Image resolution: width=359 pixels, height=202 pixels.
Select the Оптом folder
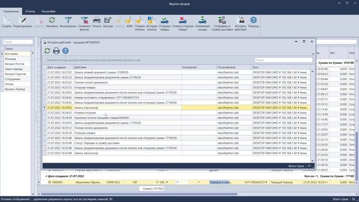[17, 84]
